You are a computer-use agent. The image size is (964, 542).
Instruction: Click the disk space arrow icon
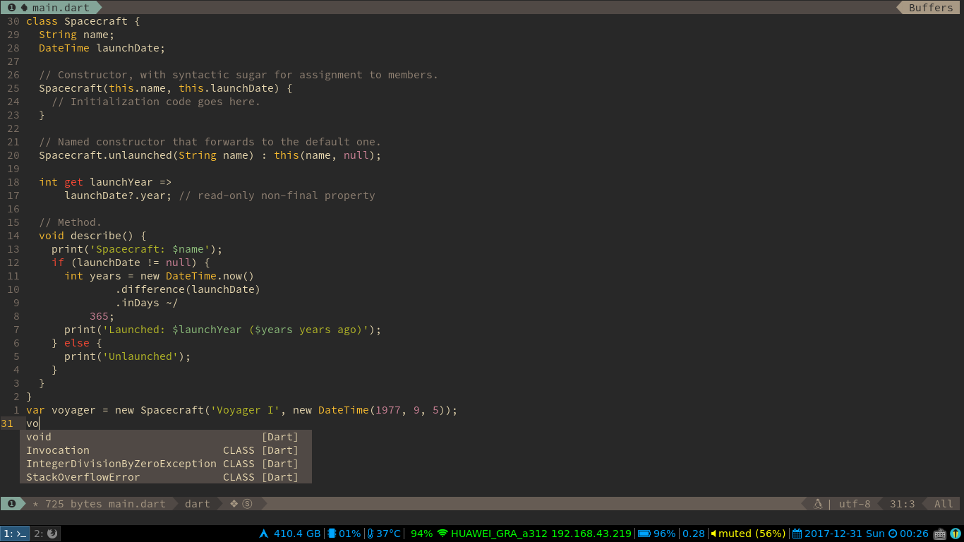point(264,534)
